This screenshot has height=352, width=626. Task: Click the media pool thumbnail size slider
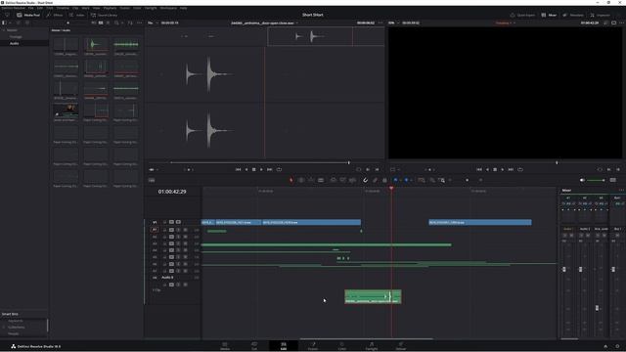click(68, 22)
